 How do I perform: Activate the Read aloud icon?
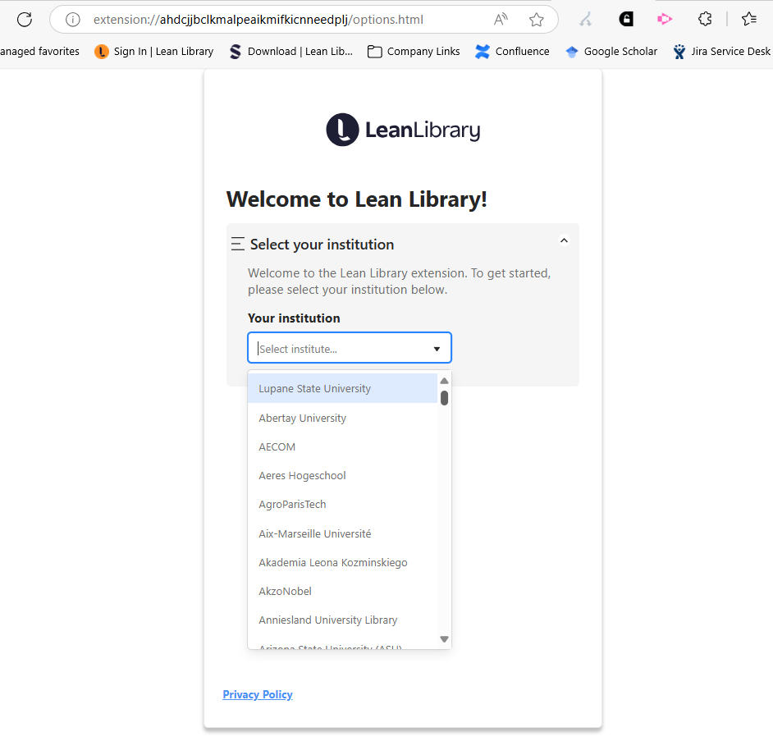pyautogui.click(x=500, y=18)
